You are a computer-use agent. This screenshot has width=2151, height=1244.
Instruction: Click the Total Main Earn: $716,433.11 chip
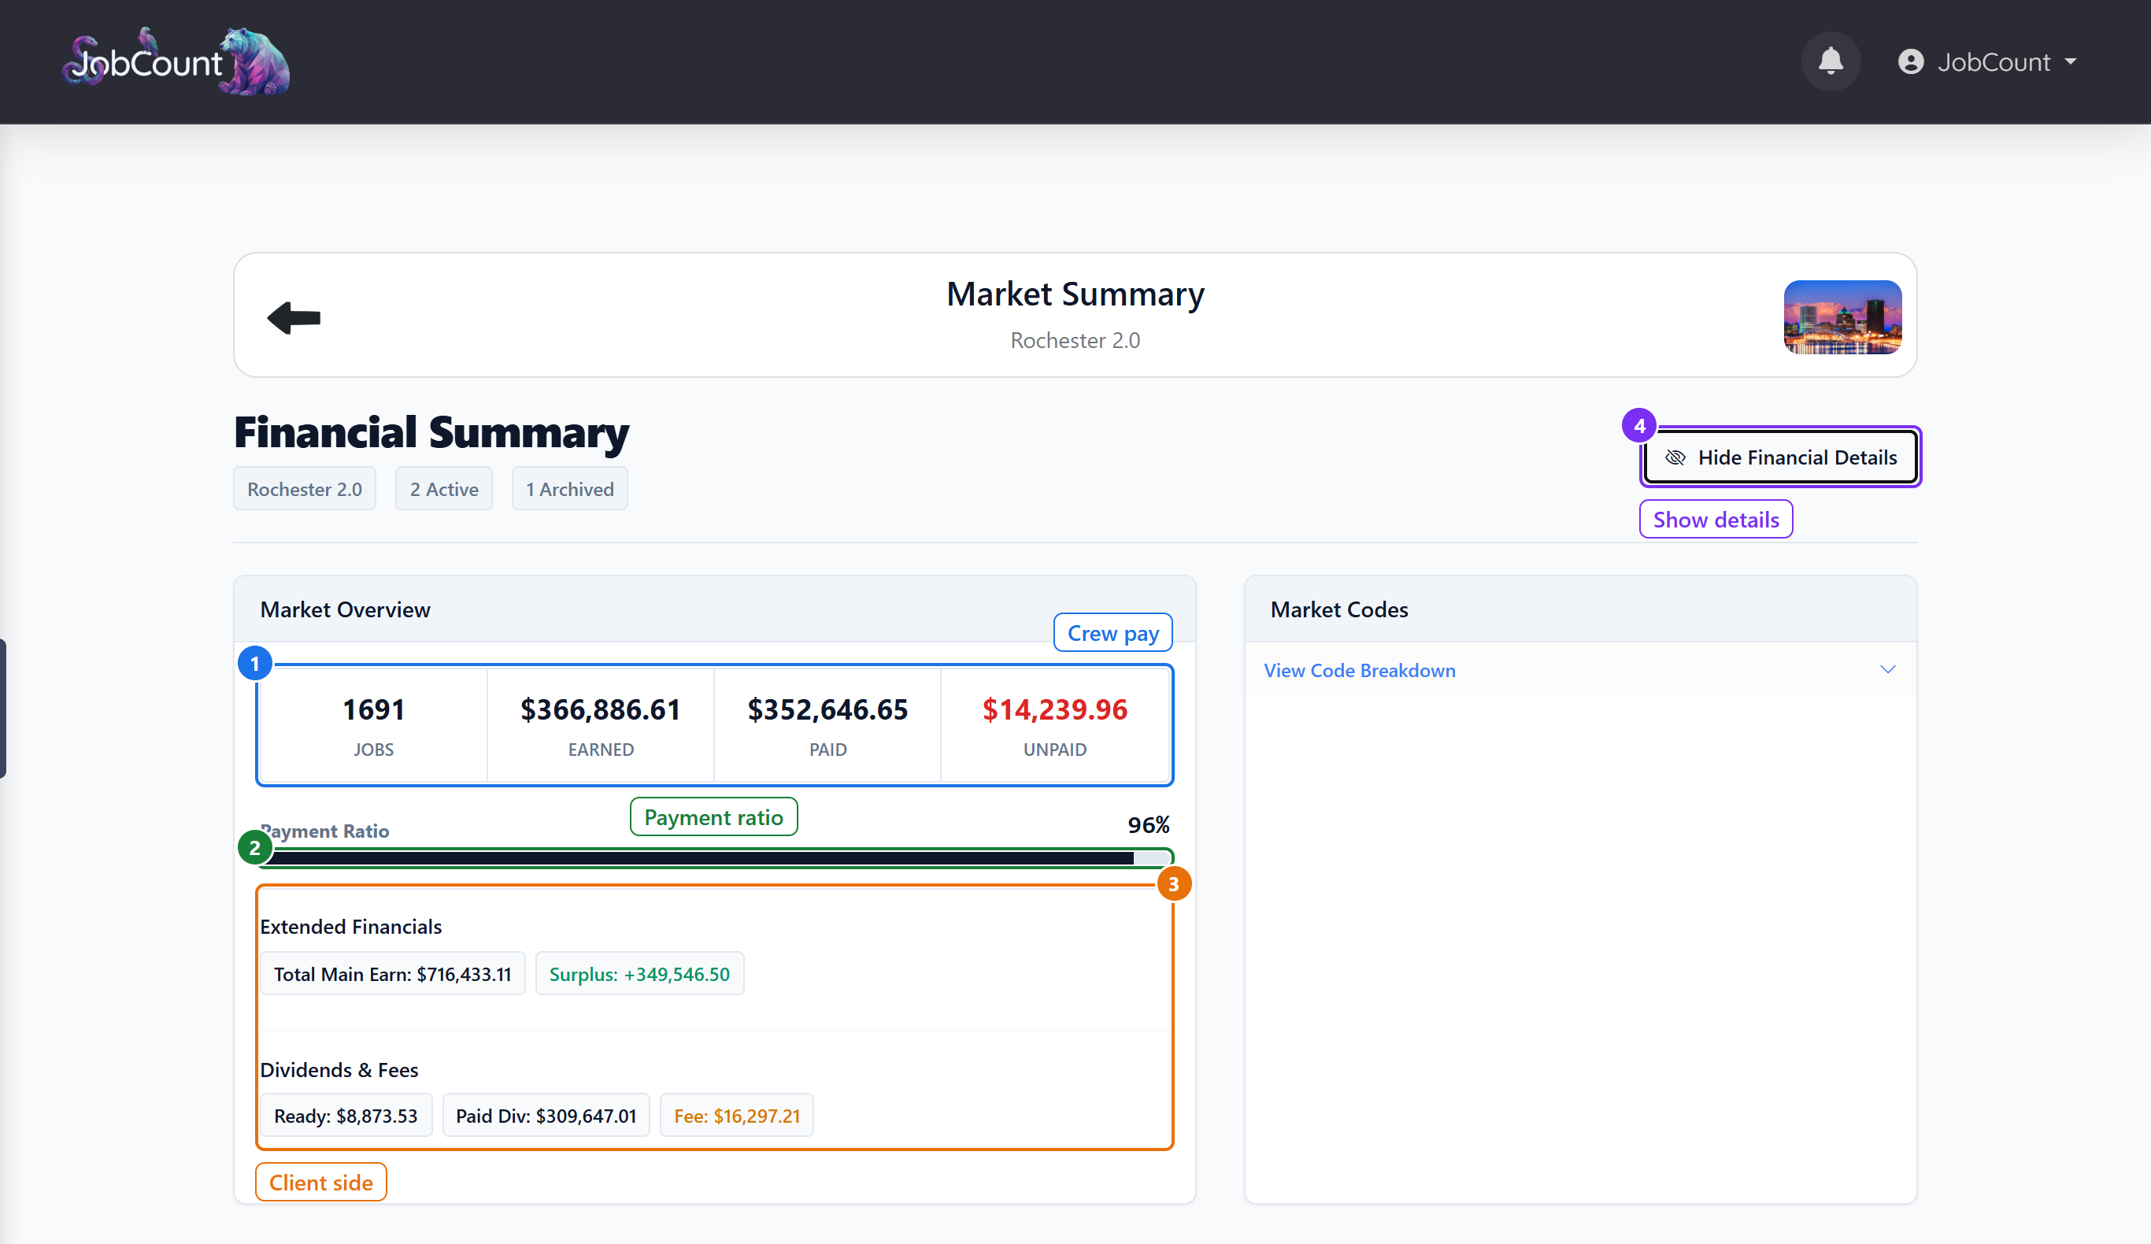(x=393, y=973)
